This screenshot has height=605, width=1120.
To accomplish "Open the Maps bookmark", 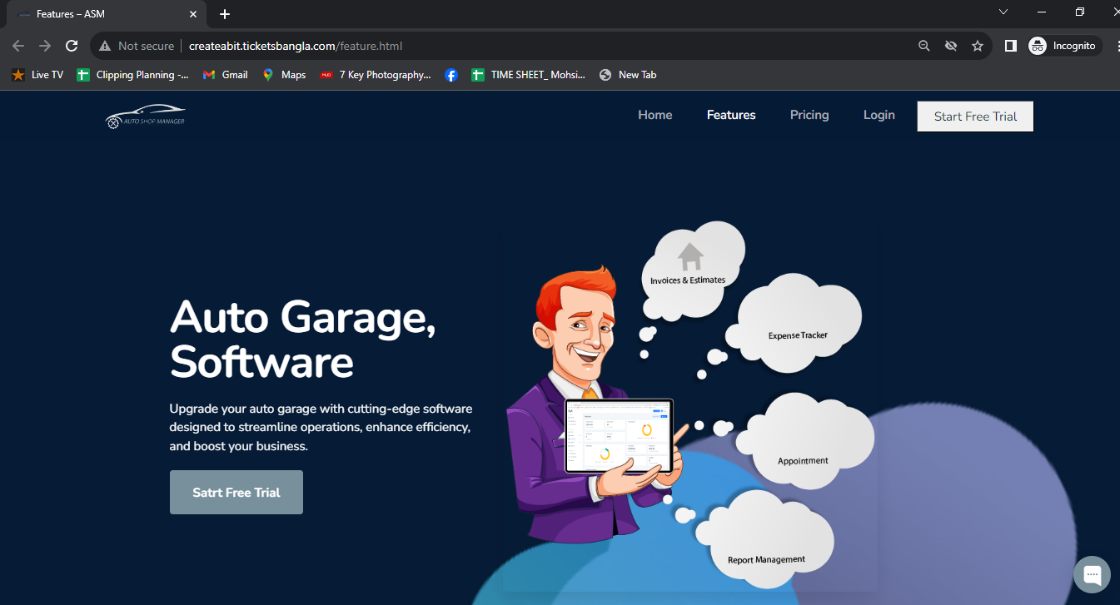I will (x=284, y=75).
